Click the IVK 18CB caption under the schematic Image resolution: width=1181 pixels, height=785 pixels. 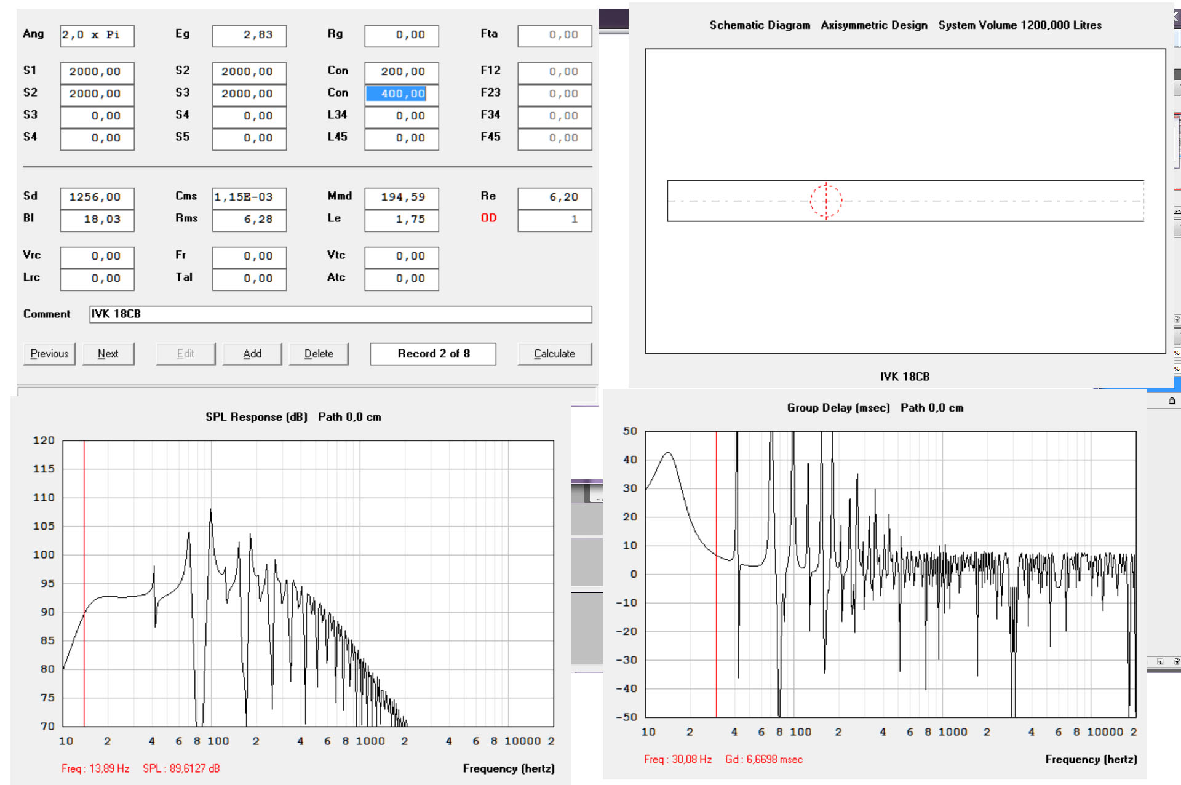[904, 377]
